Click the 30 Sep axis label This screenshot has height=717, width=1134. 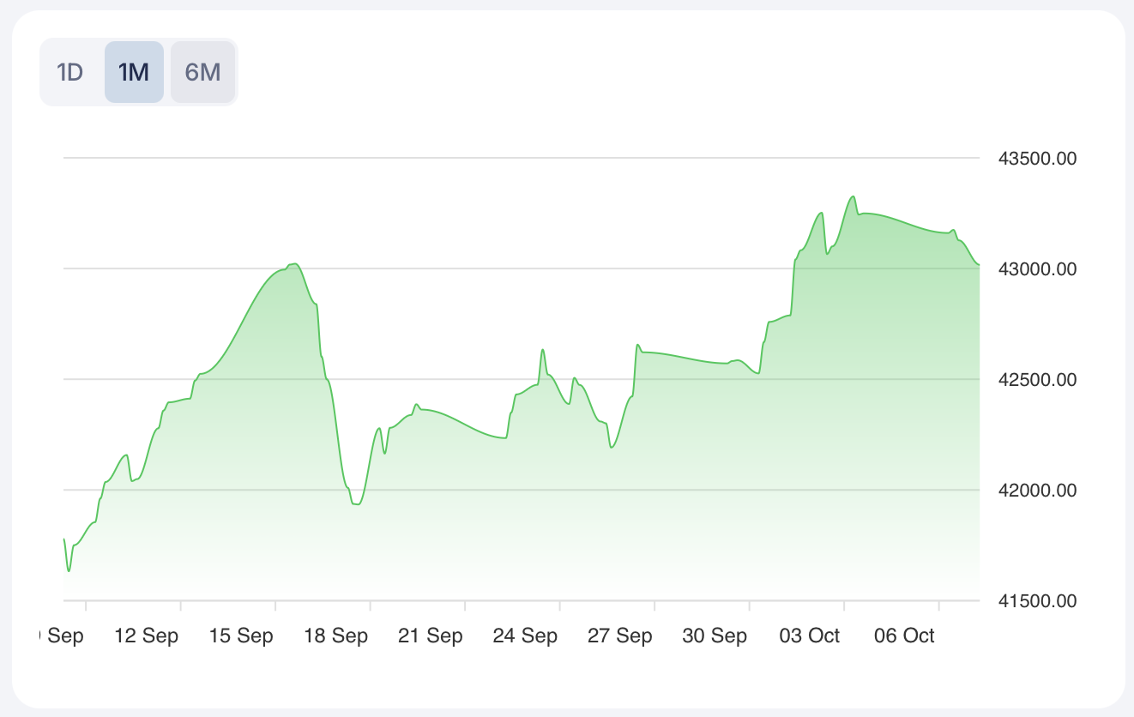(715, 636)
